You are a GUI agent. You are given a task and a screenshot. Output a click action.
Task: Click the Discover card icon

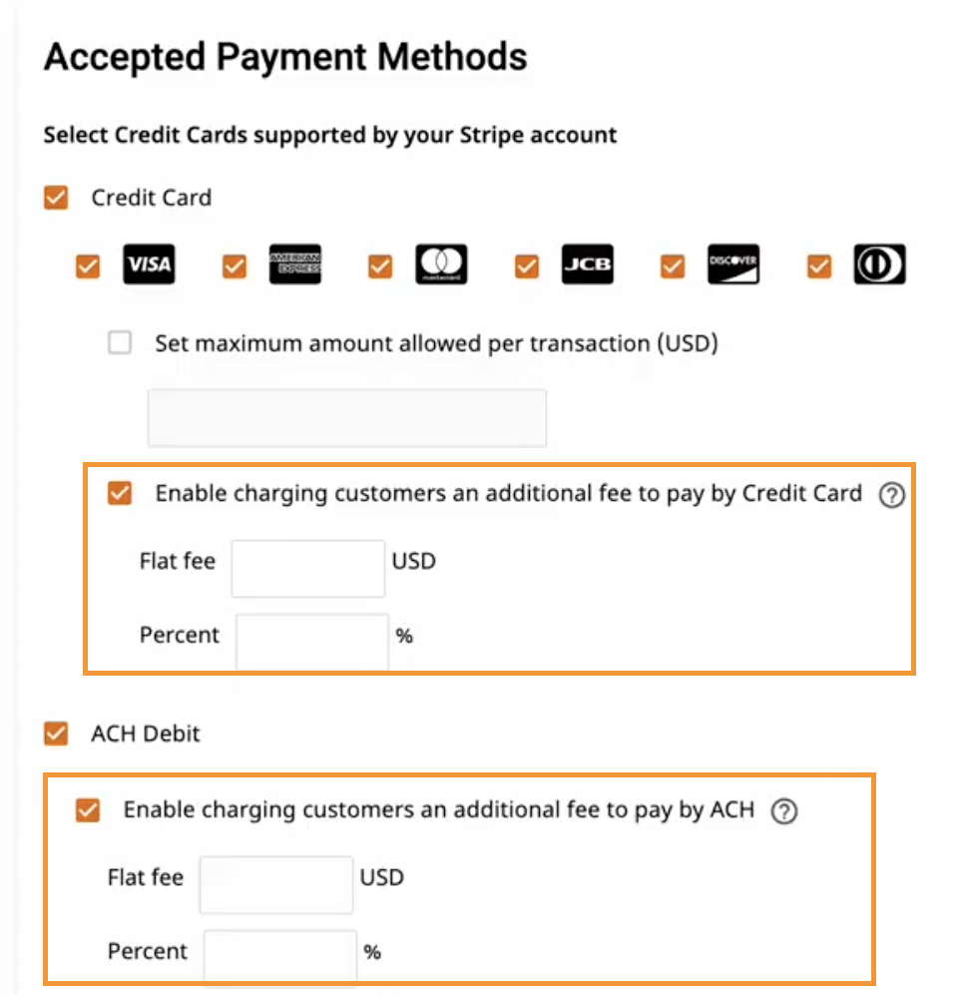(733, 264)
